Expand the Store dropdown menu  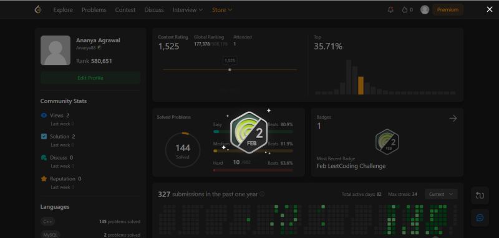(x=222, y=10)
